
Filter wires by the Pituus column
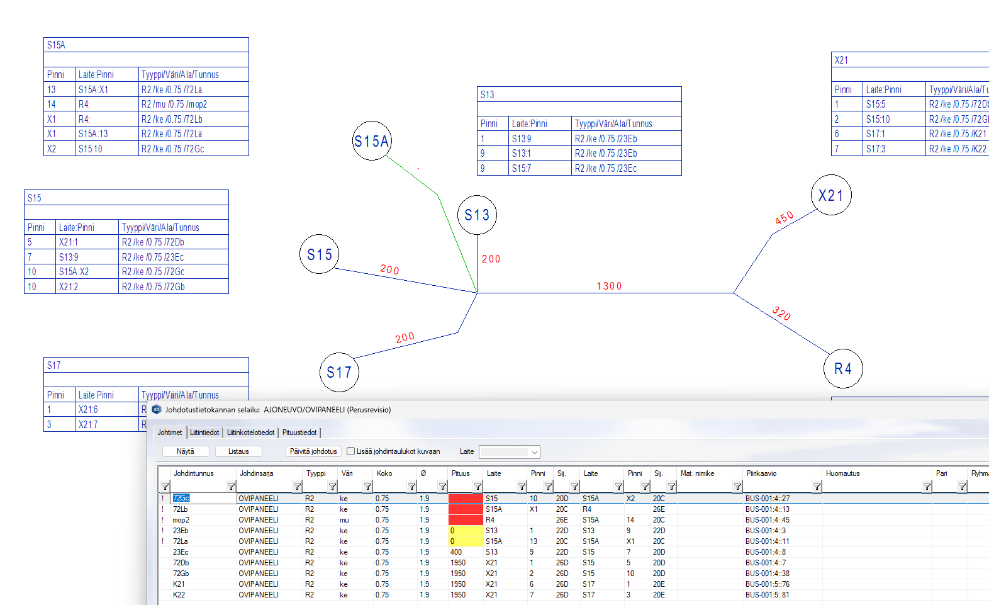pyautogui.click(x=478, y=487)
